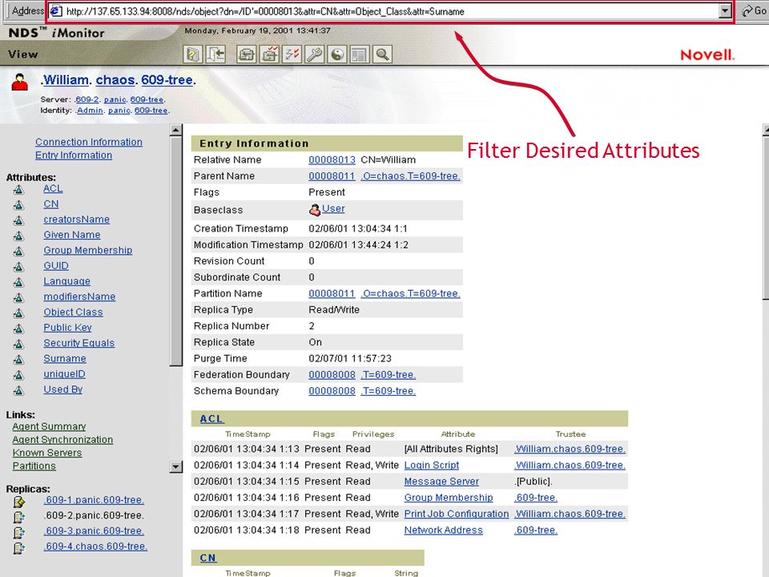
Task: Open Relative Name ID 00008013 link
Action: click(x=332, y=159)
